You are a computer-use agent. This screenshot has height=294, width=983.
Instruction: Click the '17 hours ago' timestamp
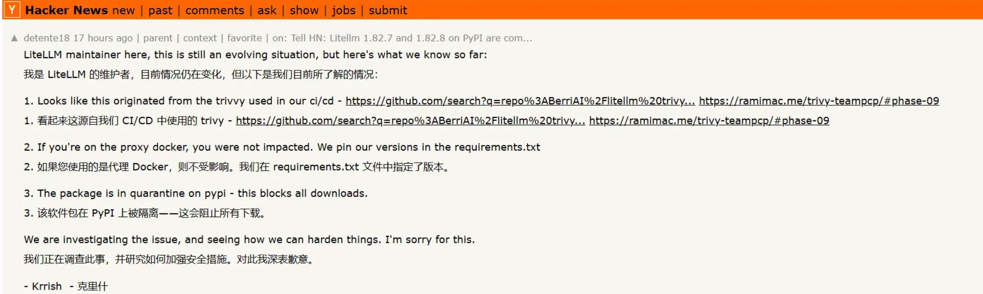click(x=103, y=38)
